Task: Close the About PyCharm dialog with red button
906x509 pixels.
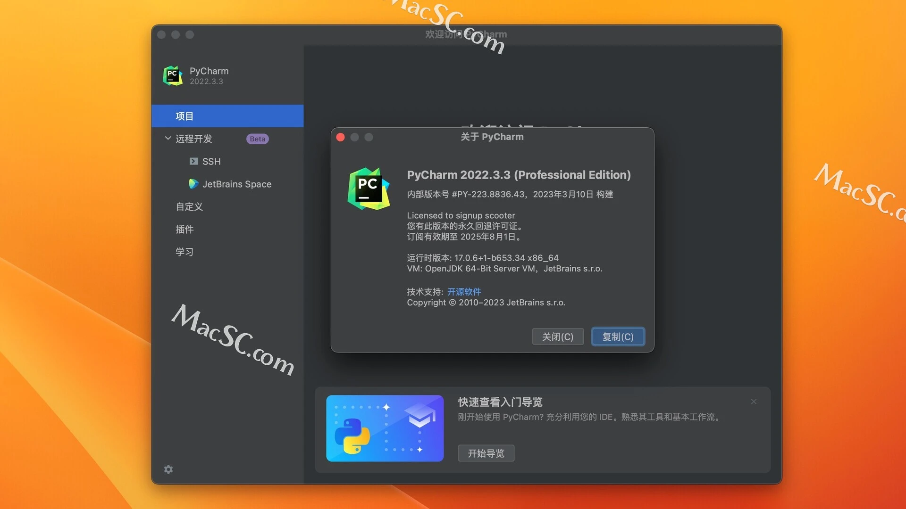Action: pyautogui.click(x=340, y=137)
